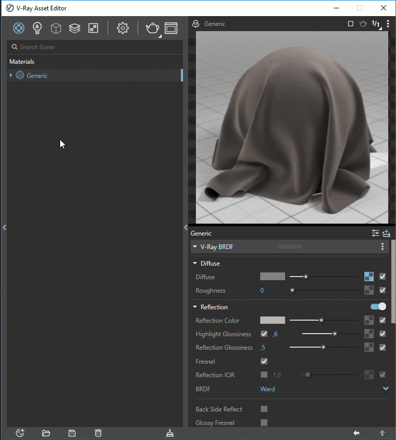Switch off the Reflection toggle
Viewport: 396px width, 440px height.
[x=378, y=307]
